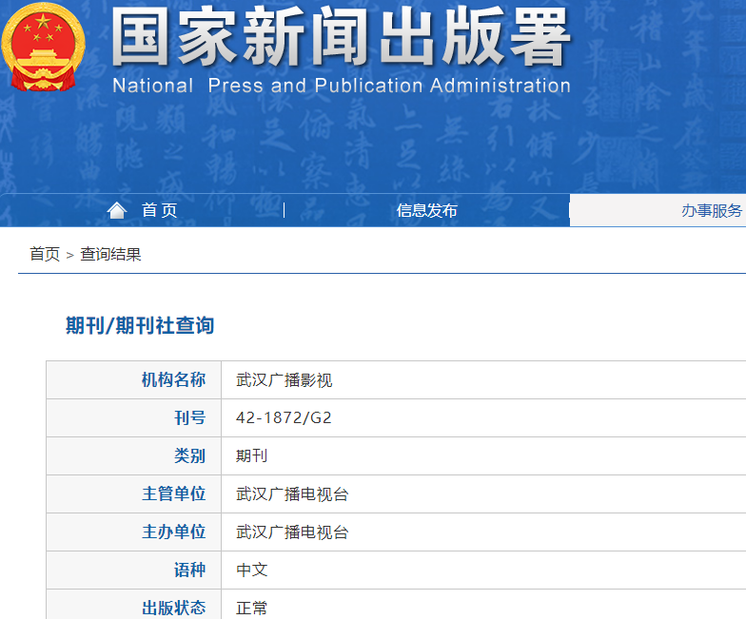The image size is (746, 619).
Task: Open the 首页 navigation menu item
Action: 159,211
